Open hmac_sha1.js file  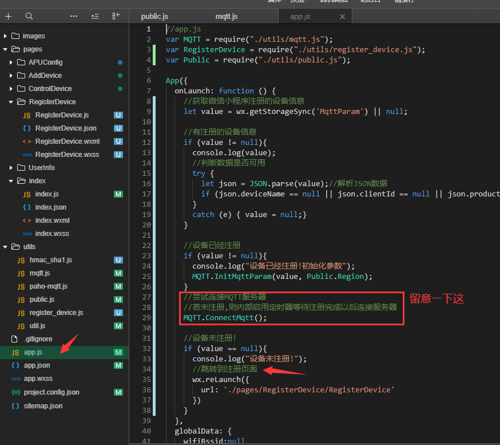coord(51,260)
